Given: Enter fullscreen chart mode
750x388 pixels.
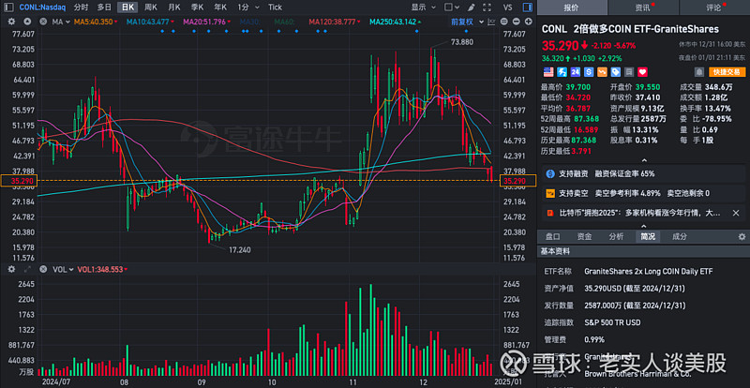Looking at the screenshot, I should point(487,7).
